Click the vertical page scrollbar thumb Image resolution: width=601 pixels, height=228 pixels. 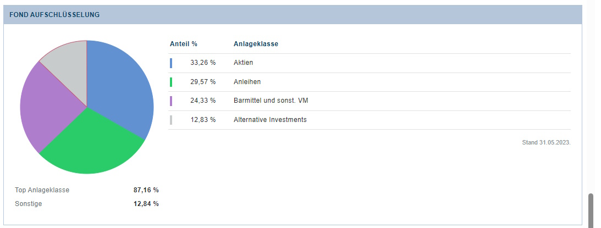[591, 210]
